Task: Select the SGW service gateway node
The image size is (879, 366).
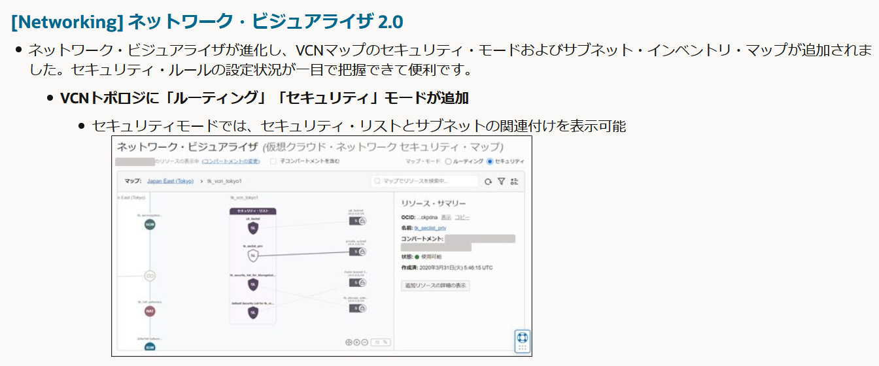Action: [x=150, y=224]
